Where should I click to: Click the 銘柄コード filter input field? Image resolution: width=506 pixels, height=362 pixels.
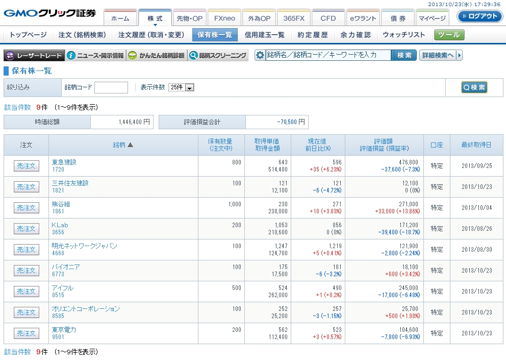[x=111, y=87]
